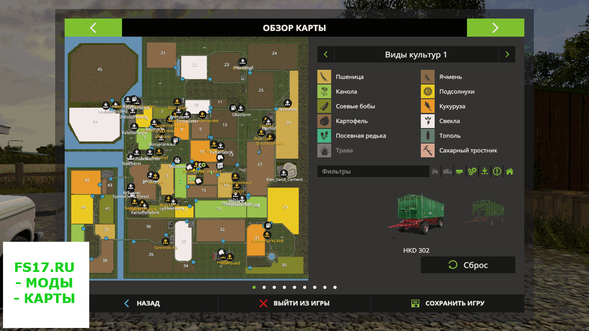Toggle the unloading points arrow filter icon
Viewport: 589px width, 331px height.
[485, 172]
